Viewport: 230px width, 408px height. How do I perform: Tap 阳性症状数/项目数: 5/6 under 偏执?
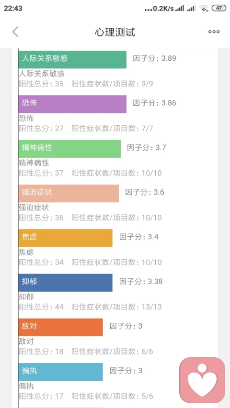tap(112, 397)
